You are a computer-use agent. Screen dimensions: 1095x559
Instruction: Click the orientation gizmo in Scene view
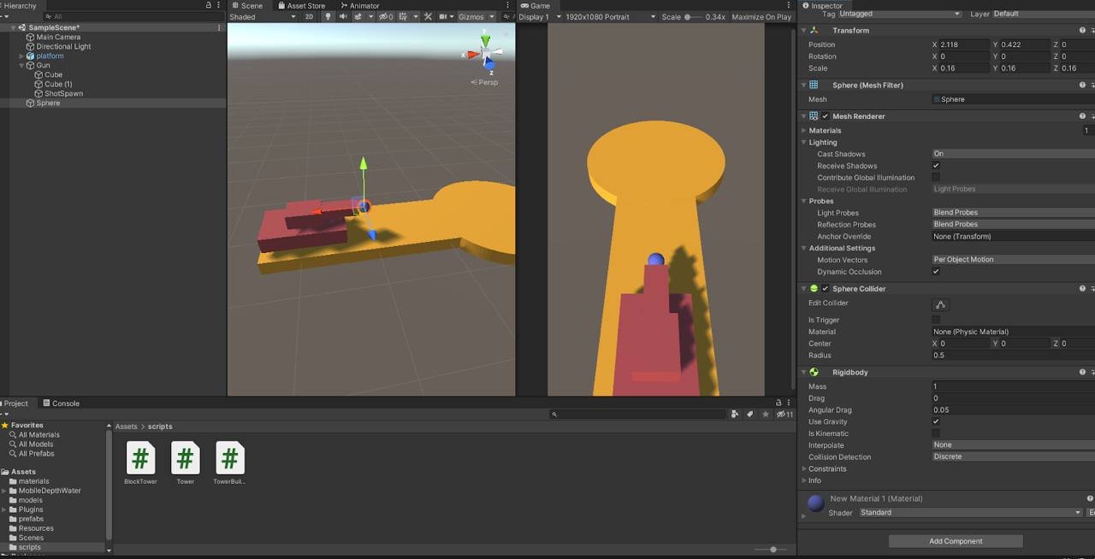click(x=486, y=52)
